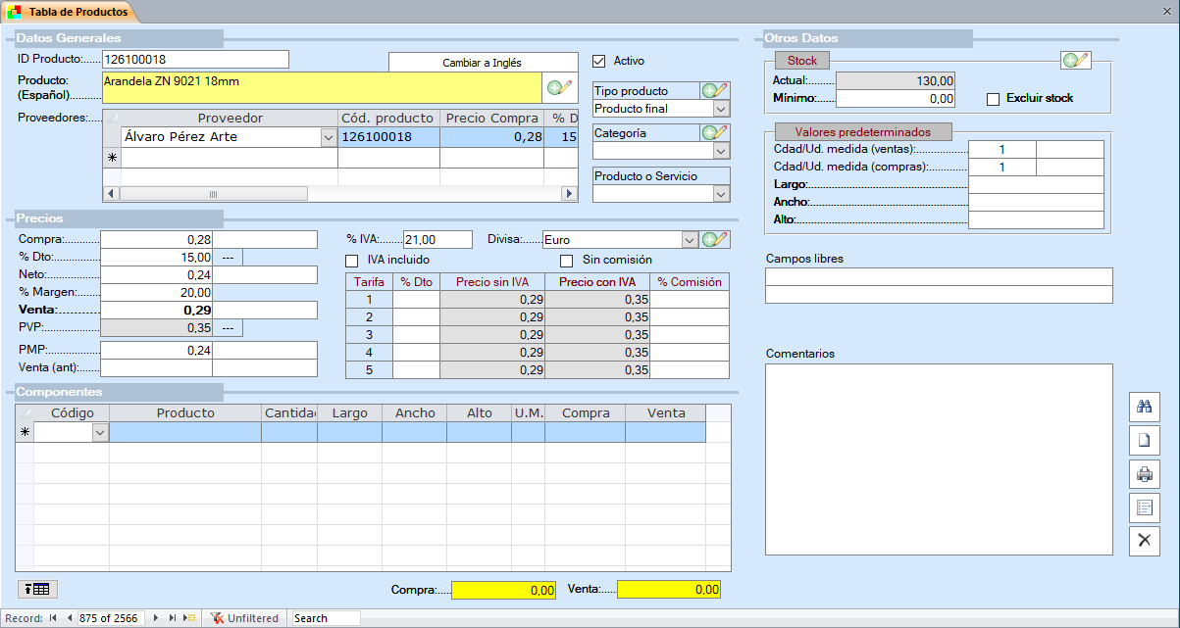Click the add/edit icon in Stock section
Screen dimensions: 1180x628
pyautogui.click(x=1075, y=61)
